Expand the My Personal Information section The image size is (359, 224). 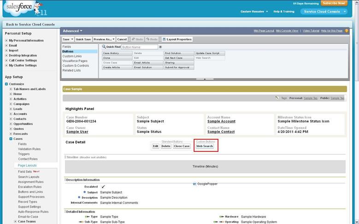pos(6,40)
